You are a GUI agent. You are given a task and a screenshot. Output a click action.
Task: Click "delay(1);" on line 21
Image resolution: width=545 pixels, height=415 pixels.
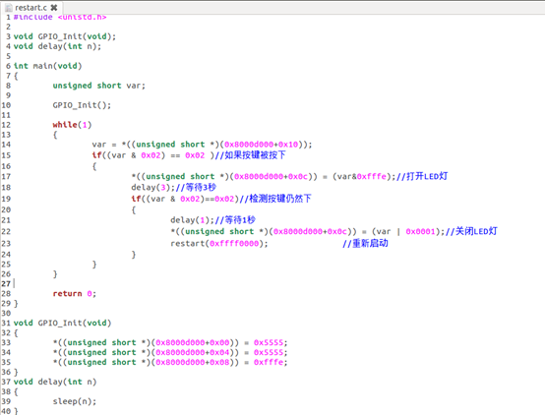point(192,220)
